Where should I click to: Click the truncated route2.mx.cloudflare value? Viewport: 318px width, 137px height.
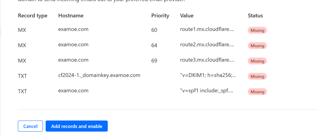[x=207, y=45]
